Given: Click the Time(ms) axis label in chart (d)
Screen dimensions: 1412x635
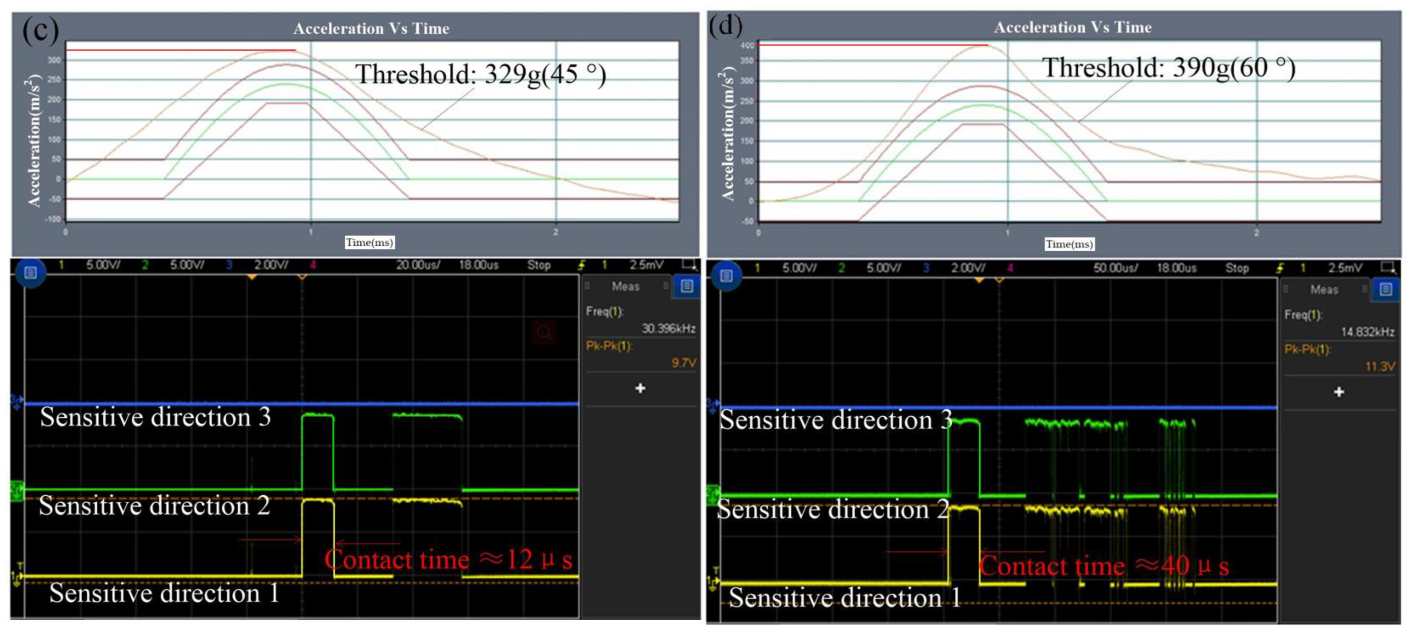Looking at the screenshot, I should (1069, 244).
